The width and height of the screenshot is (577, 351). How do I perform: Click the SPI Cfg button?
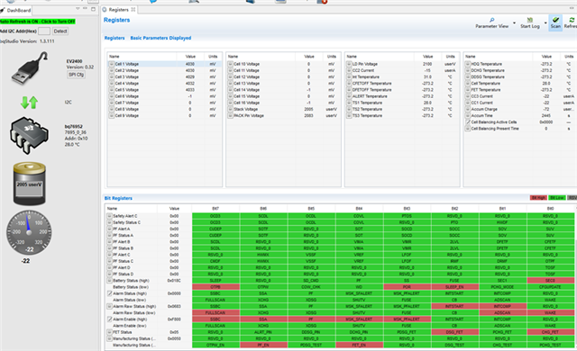(x=76, y=75)
